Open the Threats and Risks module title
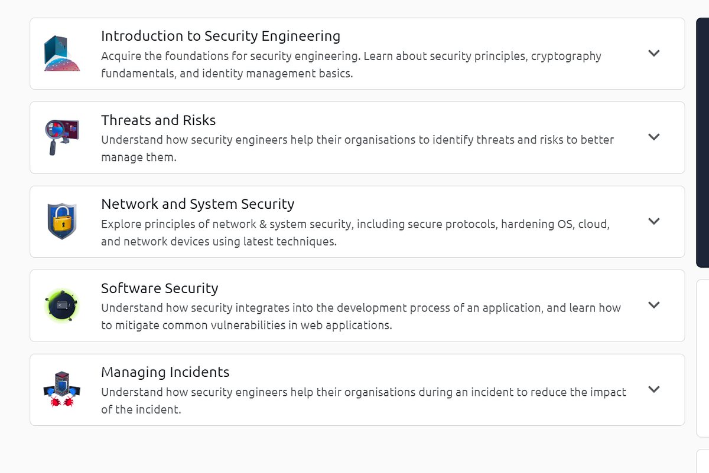Image resolution: width=709 pixels, height=473 pixels. click(158, 120)
